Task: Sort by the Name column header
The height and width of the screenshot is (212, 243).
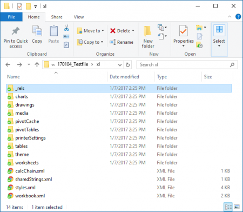Action: coord(57,77)
